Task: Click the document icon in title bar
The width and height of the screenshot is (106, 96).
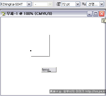Action: (3, 14)
